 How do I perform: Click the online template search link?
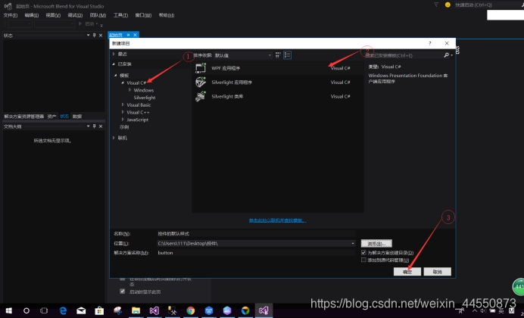point(277,220)
